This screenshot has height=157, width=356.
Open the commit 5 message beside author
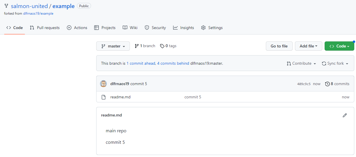(x=139, y=84)
